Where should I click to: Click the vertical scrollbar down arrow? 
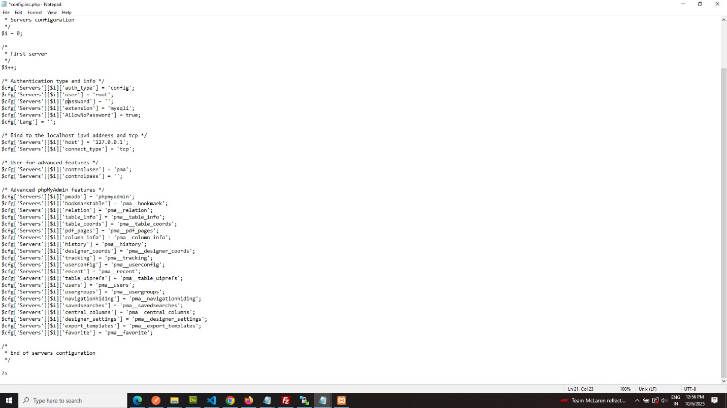(723, 381)
